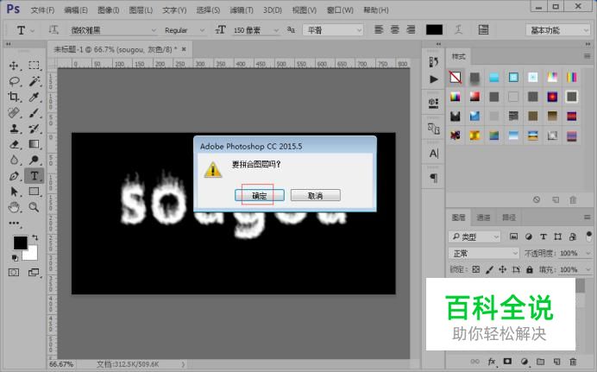
Task: Select the Blur tool
Action: 14,160
